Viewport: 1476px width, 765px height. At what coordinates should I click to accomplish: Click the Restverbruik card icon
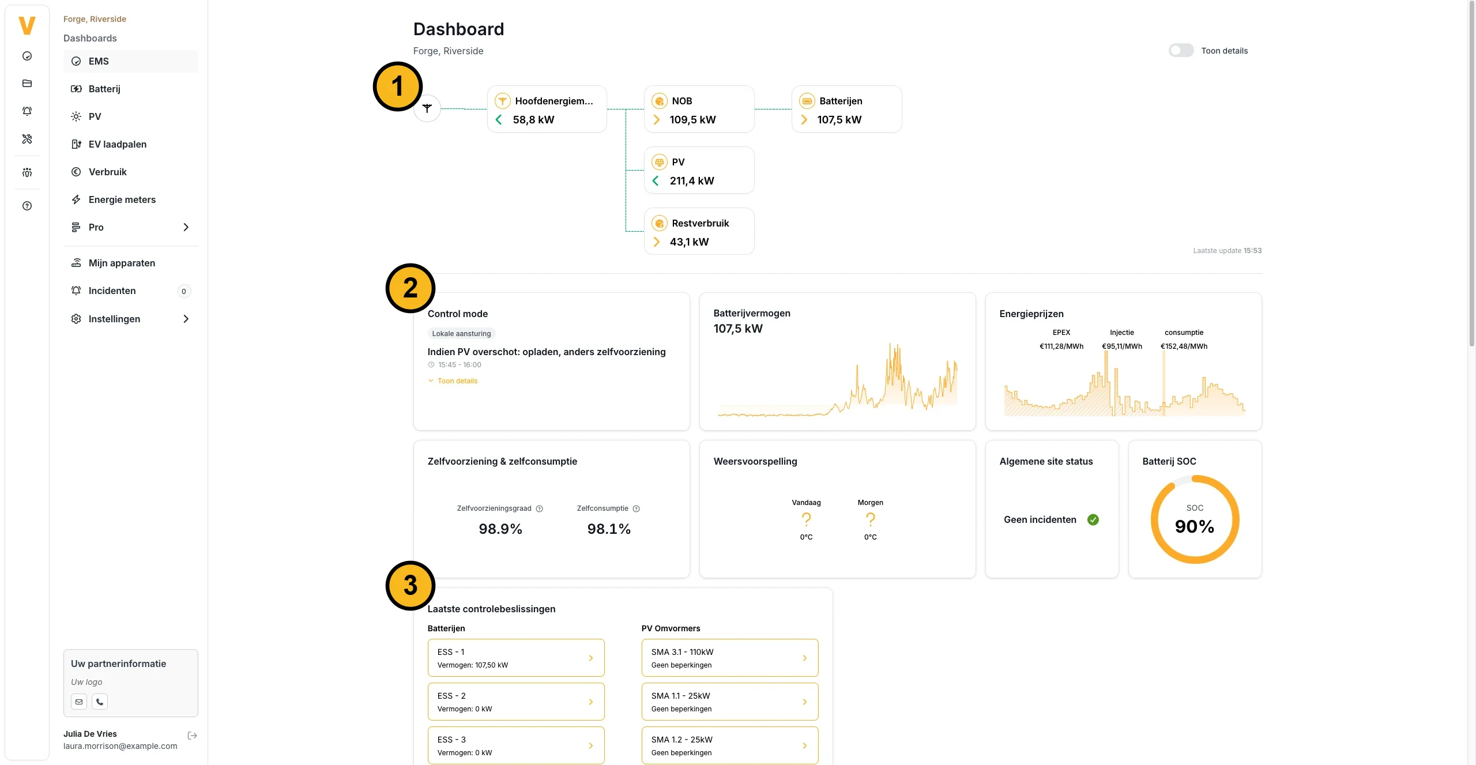660,223
